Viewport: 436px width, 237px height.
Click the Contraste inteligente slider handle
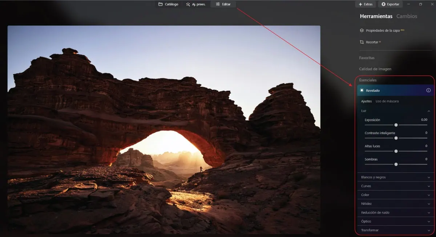click(x=396, y=138)
